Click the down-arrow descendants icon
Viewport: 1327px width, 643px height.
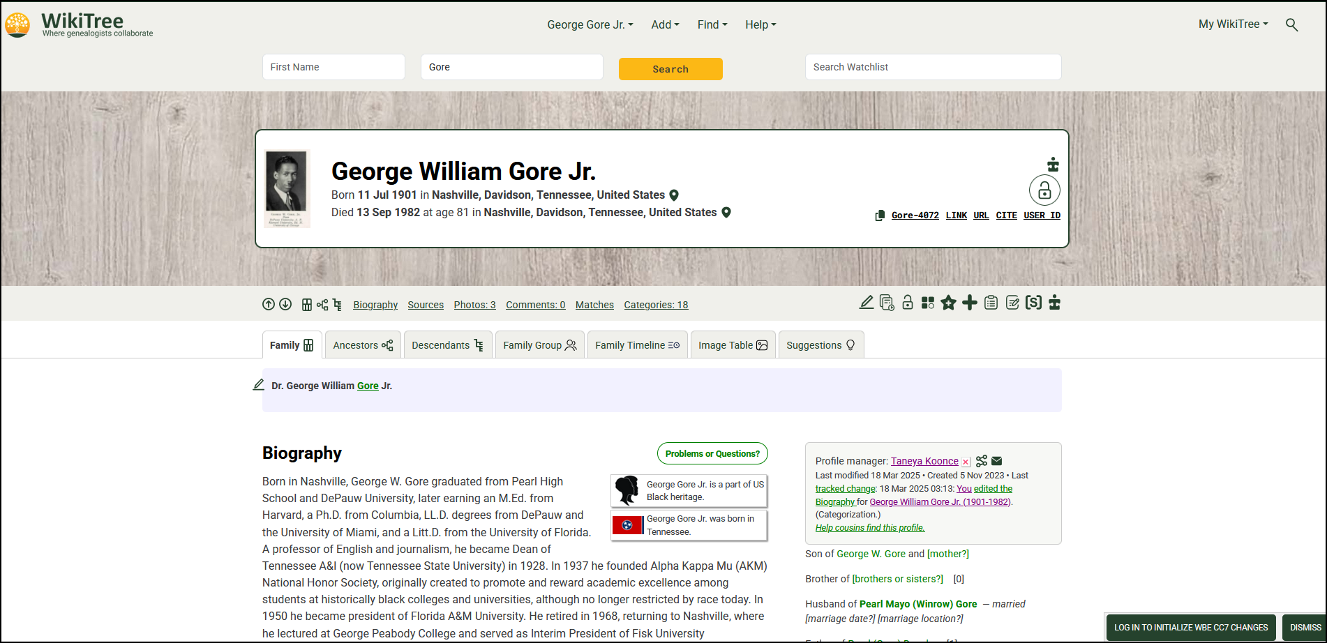point(285,304)
